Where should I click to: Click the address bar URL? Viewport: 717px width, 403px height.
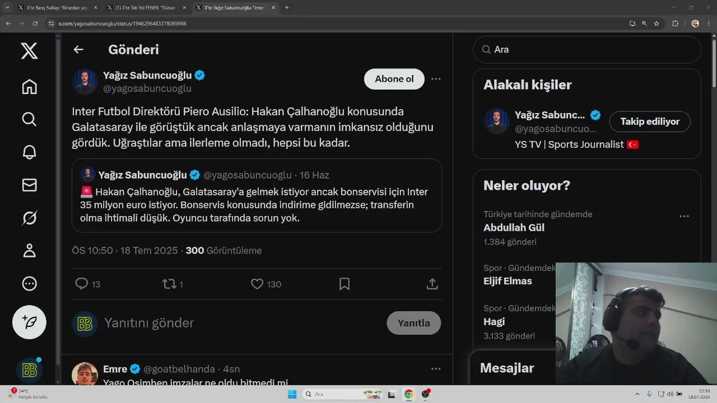click(122, 24)
